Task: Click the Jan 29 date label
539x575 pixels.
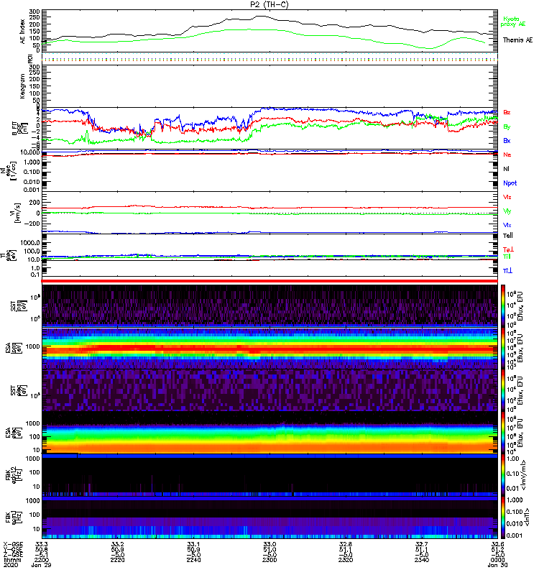Action: (42, 565)
